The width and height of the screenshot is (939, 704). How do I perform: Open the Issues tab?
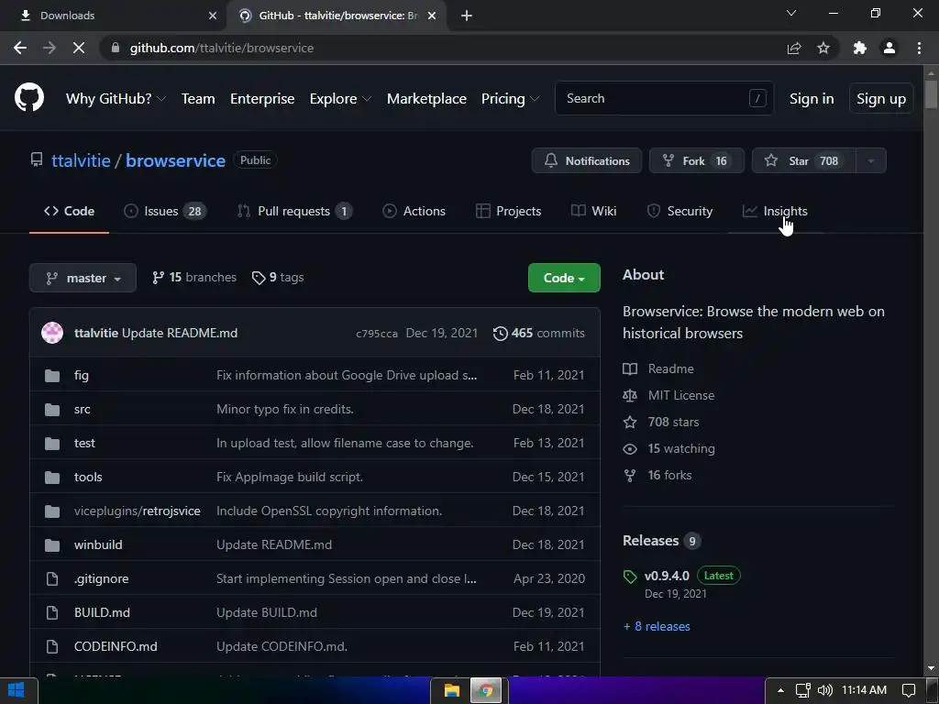click(165, 212)
